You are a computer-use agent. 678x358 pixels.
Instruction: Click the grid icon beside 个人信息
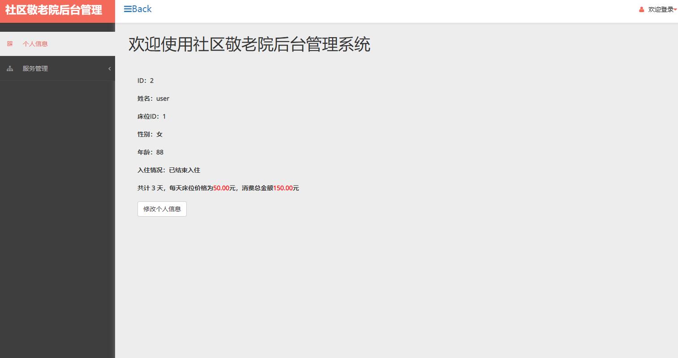(9, 43)
